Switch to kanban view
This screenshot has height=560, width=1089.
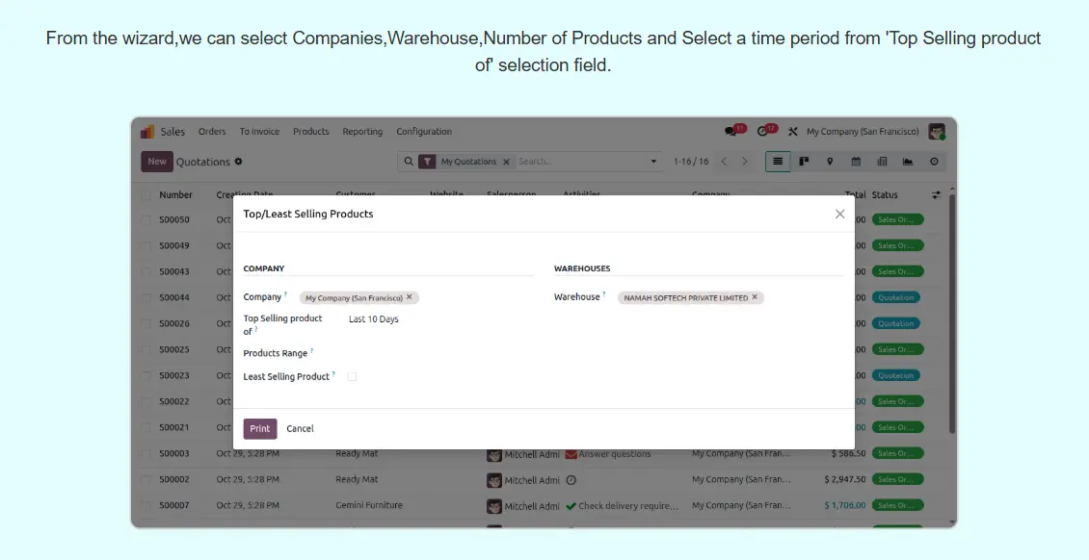804,162
